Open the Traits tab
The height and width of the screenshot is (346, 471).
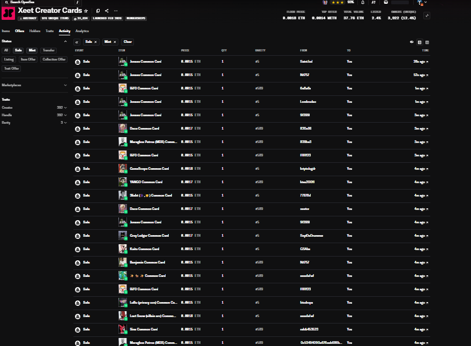[x=49, y=31]
